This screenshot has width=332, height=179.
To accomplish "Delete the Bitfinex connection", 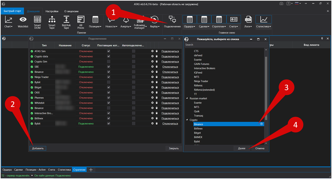I will [x=157, y=118].
